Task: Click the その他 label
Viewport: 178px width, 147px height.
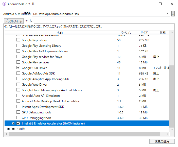Action: pyautogui.click(x=21, y=129)
